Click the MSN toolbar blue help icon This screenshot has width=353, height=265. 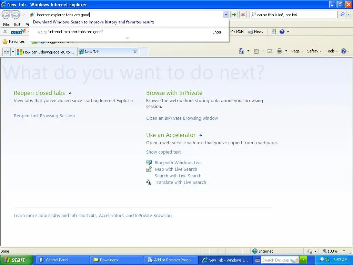282,31
